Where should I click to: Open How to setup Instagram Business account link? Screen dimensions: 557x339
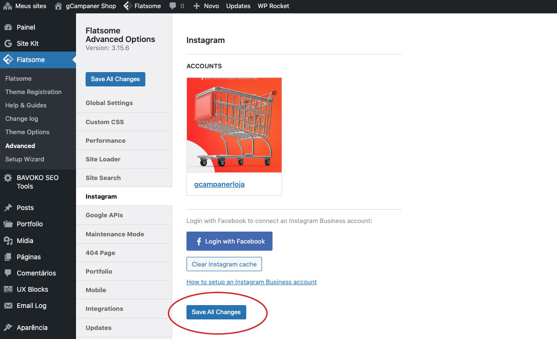tap(251, 282)
